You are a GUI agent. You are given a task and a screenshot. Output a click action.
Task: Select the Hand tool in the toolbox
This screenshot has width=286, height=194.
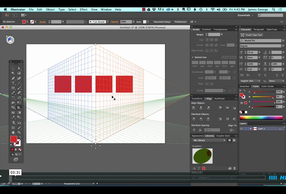pos(13,132)
